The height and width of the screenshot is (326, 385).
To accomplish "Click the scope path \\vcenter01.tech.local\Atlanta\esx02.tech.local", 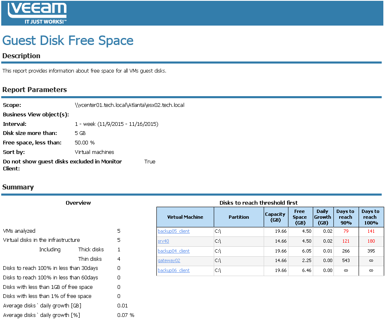I will coord(130,105).
